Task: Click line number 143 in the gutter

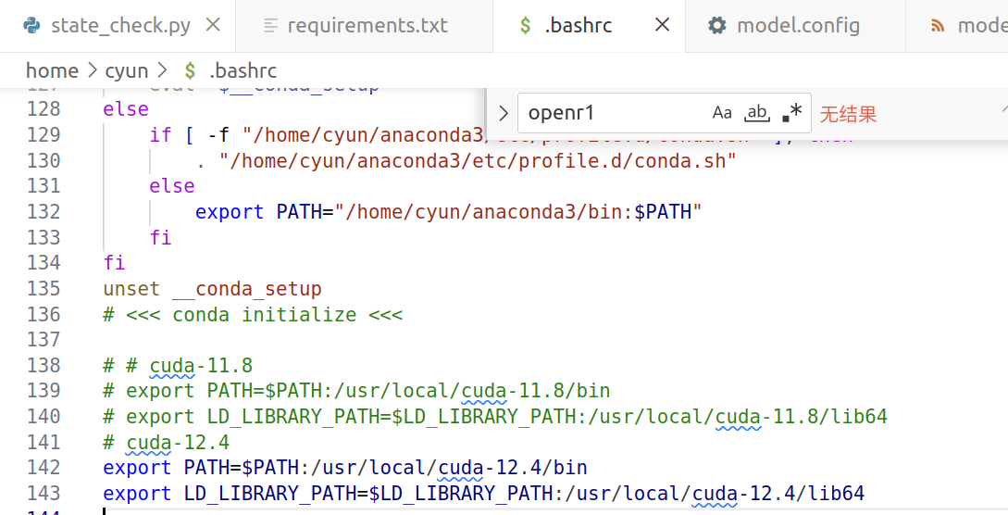Action: point(44,493)
